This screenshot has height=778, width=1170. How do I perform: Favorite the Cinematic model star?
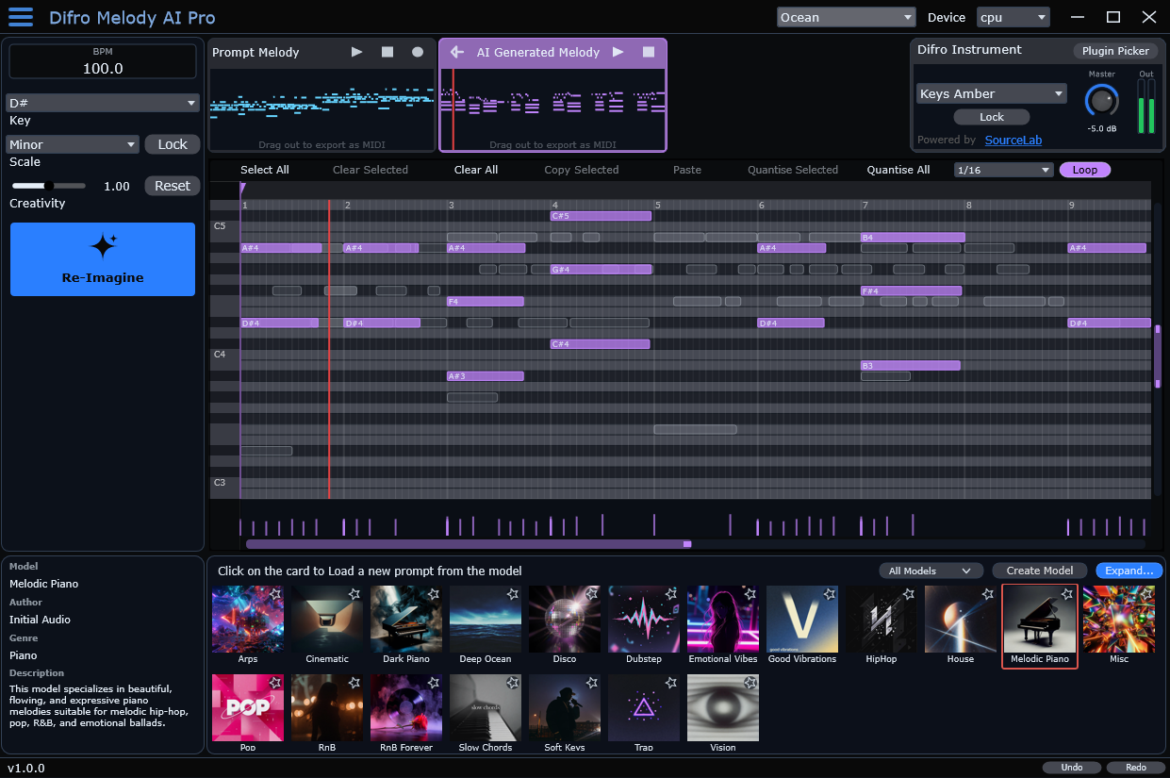(x=354, y=594)
